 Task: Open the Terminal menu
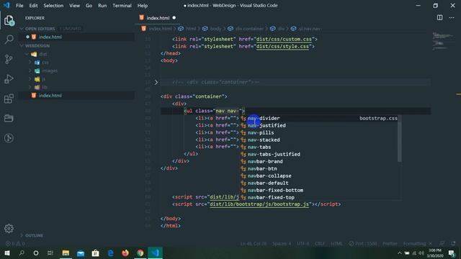(x=122, y=6)
